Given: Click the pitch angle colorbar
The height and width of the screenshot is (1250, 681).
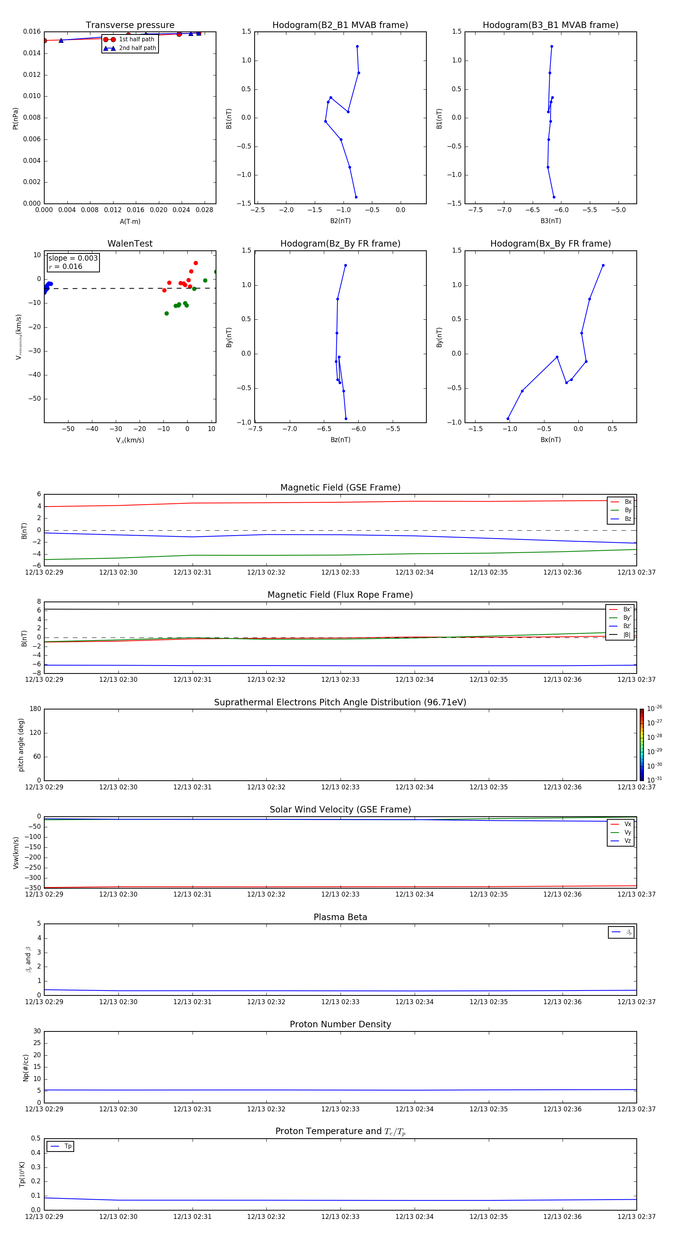Looking at the screenshot, I should click(x=642, y=745).
